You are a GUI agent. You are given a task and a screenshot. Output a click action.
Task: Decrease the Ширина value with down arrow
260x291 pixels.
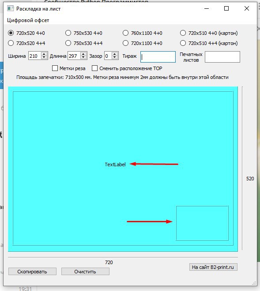(x=44, y=57)
